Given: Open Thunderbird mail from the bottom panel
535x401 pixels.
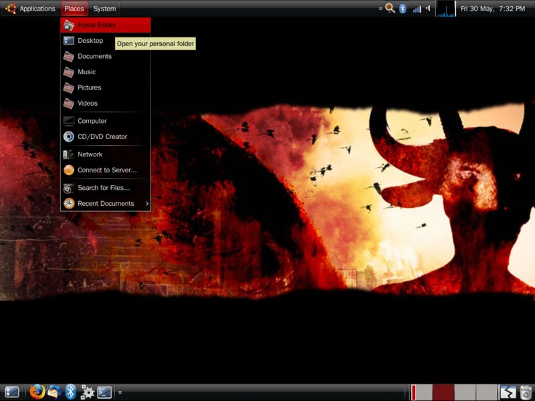Looking at the screenshot, I should pos(54,392).
